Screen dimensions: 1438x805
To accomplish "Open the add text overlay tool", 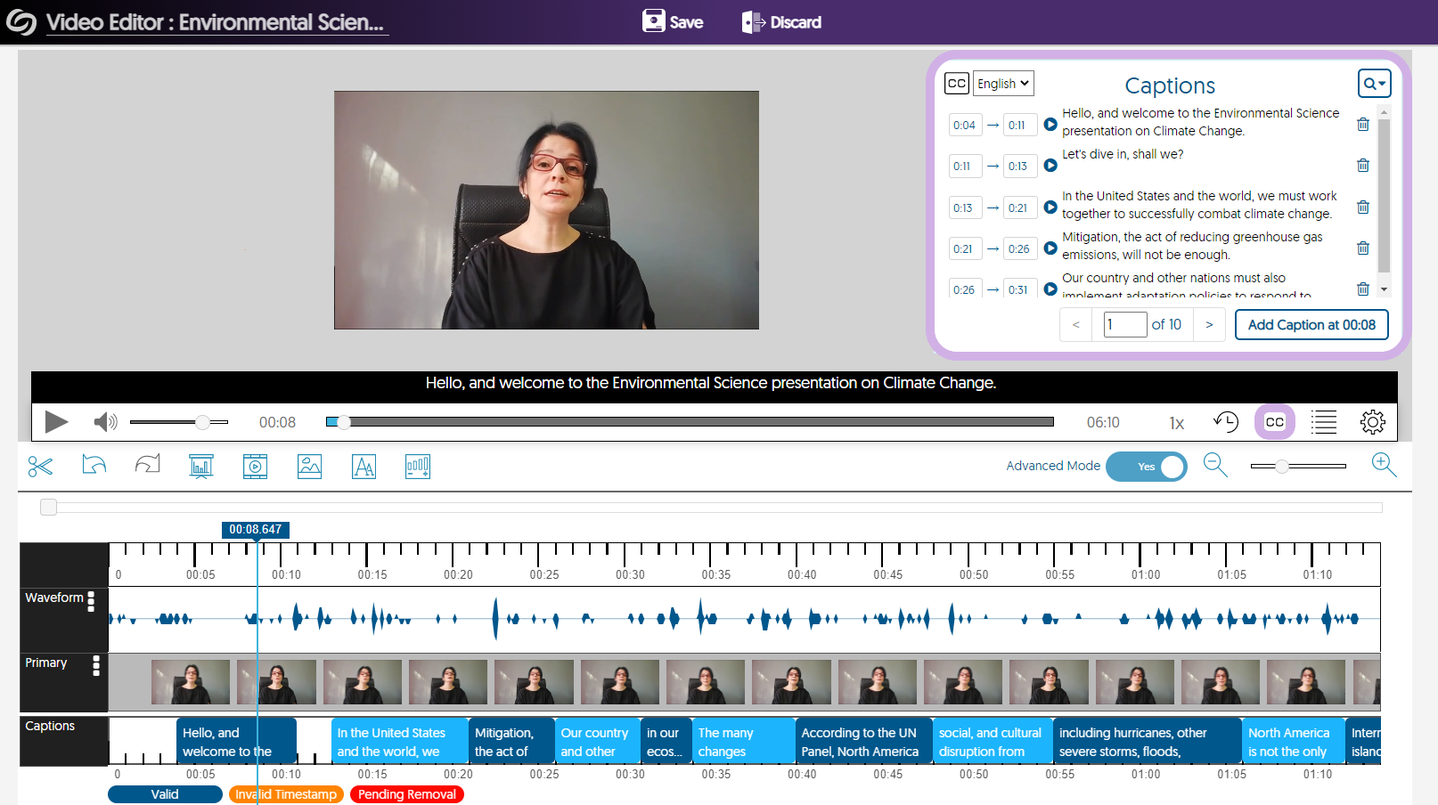I will click(364, 466).
